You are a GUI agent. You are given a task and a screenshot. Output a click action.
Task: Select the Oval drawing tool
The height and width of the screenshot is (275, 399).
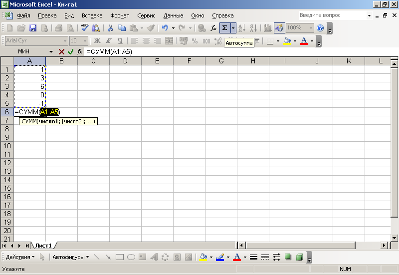131,257
